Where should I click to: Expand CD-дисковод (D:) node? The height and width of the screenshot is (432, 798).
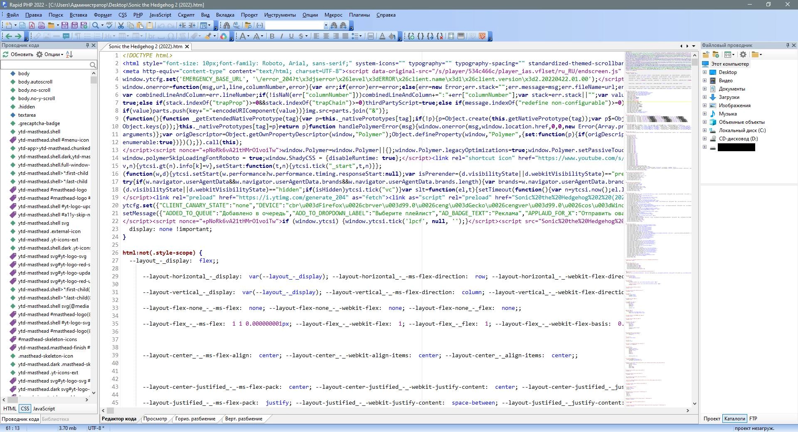pos(705,139)
